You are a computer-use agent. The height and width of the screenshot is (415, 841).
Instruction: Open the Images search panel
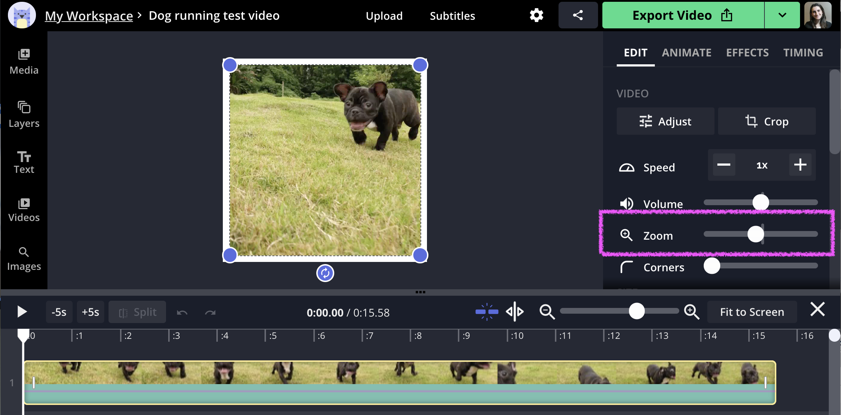click(24, 259)
